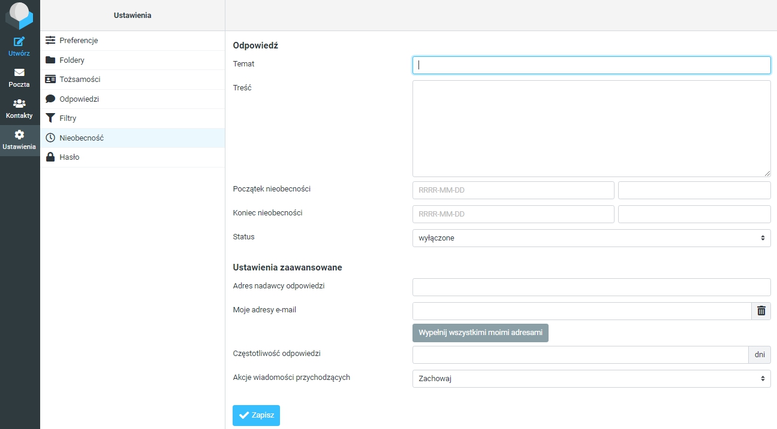
Task: Click the Częstotliwość odpowiedzi input field
Action: point(580,355)
